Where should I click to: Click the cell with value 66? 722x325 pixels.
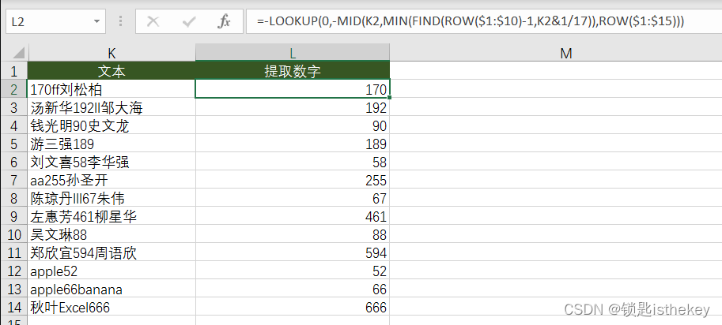(293, 290)
